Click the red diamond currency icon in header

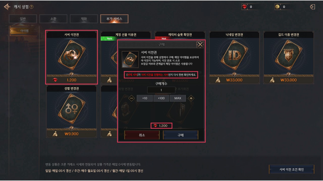tap(244, 7)
